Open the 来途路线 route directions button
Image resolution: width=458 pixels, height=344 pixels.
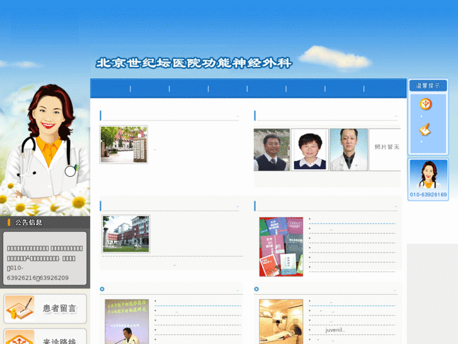(x=45, y=336)
